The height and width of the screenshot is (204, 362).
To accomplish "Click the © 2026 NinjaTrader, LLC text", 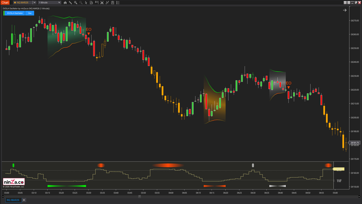I will click(13, 187).
